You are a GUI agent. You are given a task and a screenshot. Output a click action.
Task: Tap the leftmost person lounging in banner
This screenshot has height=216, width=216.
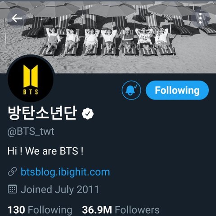(52, 40)
